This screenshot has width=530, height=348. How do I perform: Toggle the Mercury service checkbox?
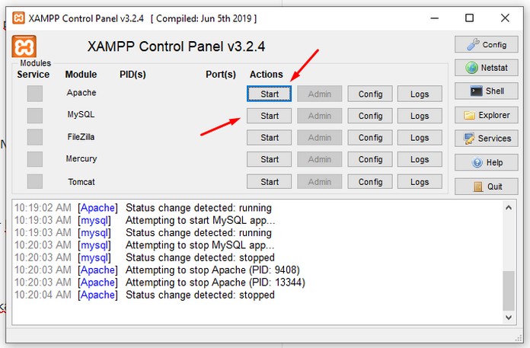coord(35,159)
